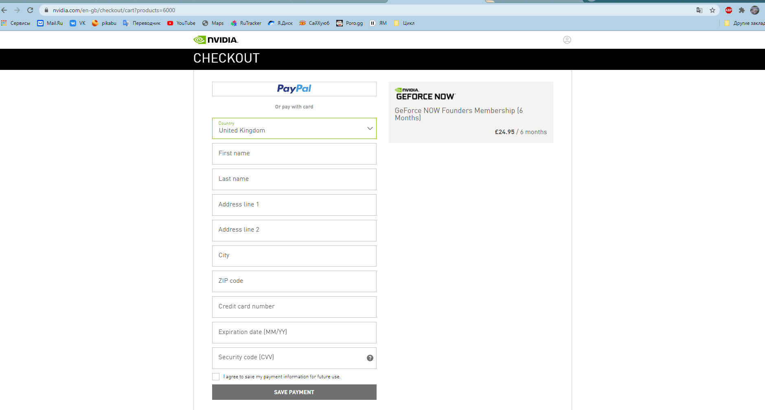Open the СайХуюб bookmark
Image resolution: width=765 pixels, height=410 pixels.
tap(314, 23)
